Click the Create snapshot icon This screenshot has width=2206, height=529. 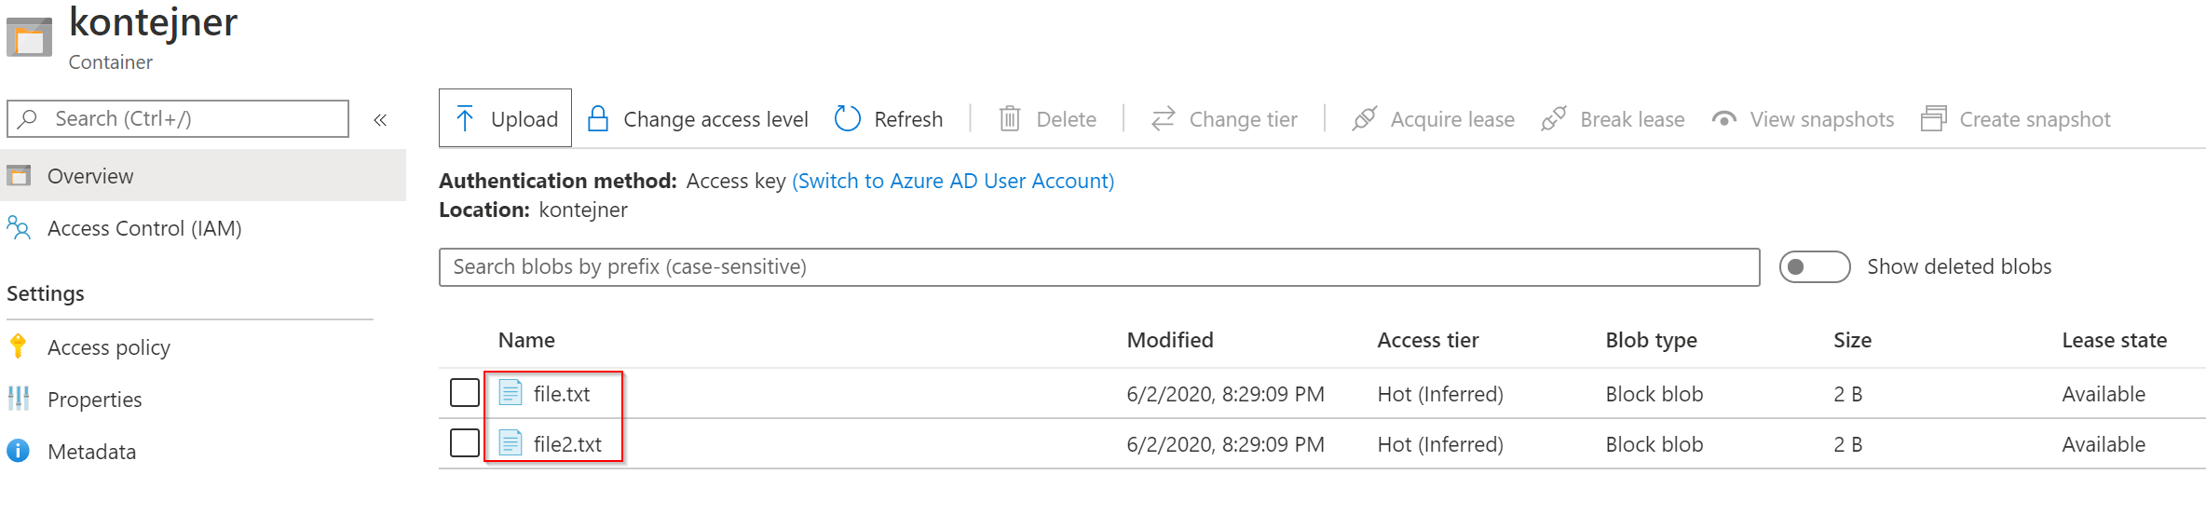1934,118
